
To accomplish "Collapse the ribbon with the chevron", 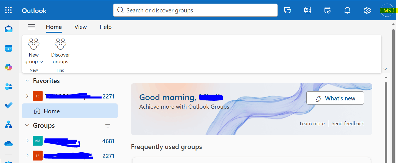I will 385,68.
